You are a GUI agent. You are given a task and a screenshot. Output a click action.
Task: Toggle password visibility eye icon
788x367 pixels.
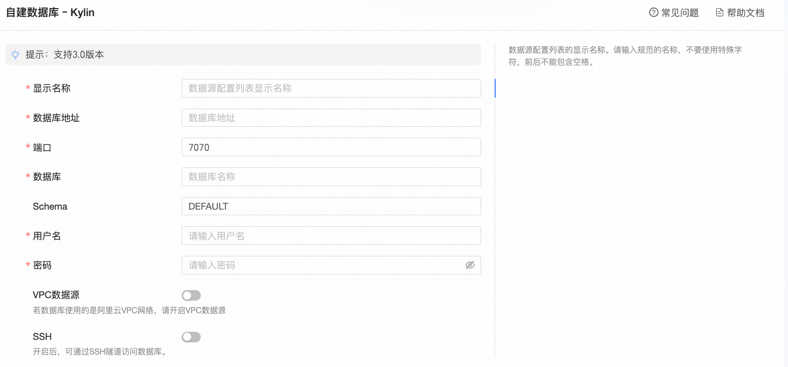pyautogui.click(x=470, y=265)
